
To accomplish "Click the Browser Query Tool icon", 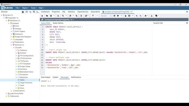I will (x=23, y=12).
